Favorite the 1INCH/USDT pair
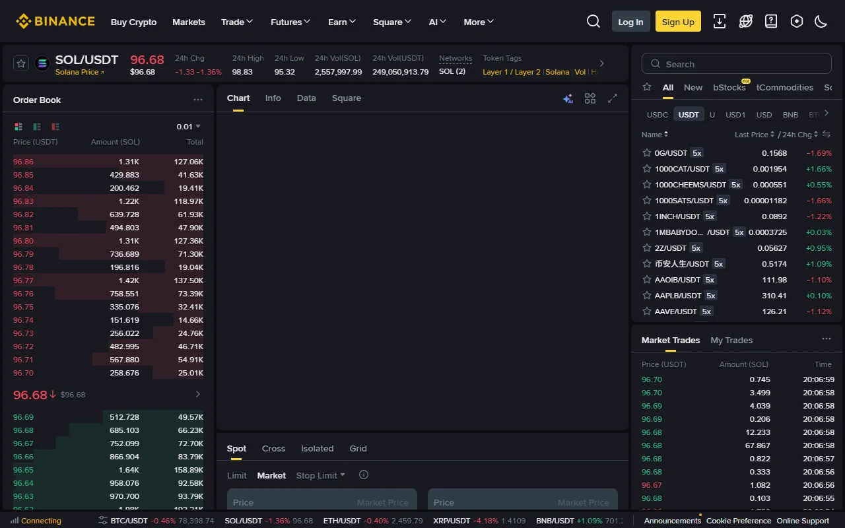 tap(647, 216)
